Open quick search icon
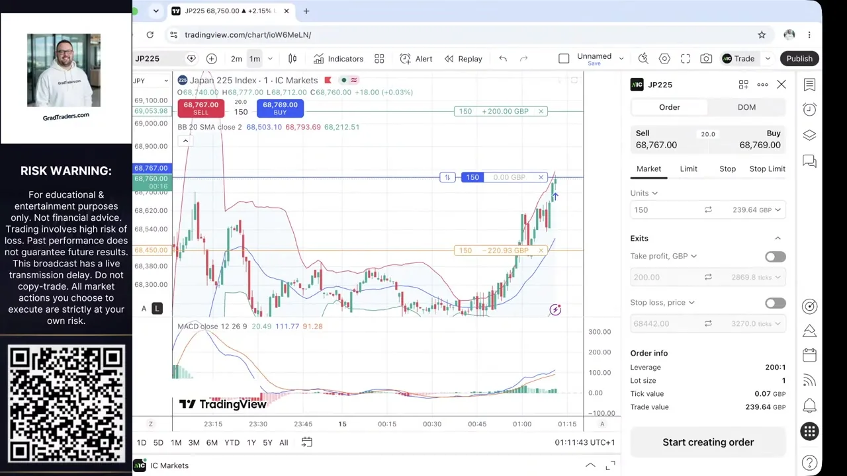The image size is (847, 476). click(643, 59)
